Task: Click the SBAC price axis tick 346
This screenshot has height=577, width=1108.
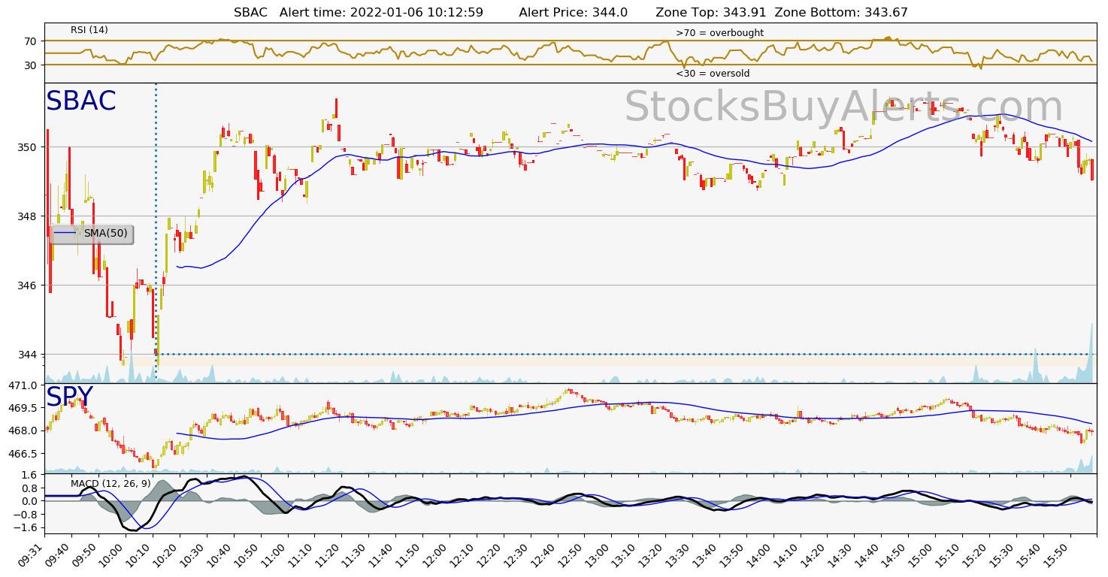Action: (28, 285)
